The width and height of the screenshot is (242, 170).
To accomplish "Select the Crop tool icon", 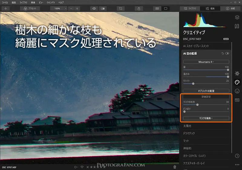I will coord(121,8).
